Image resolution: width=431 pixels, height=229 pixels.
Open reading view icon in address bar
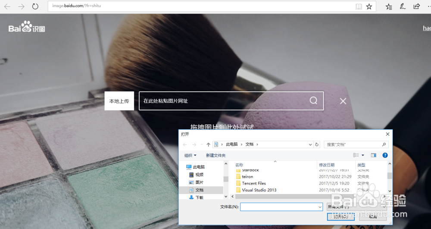click(x=359, y=6)
